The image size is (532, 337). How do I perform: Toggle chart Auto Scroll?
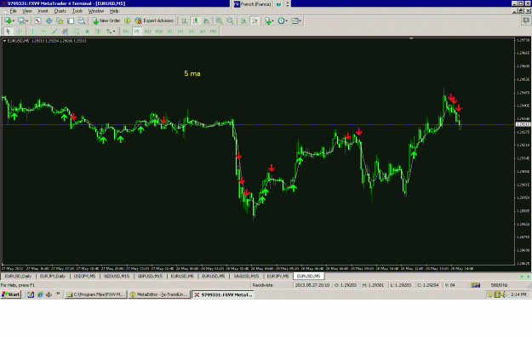point(243,20)
